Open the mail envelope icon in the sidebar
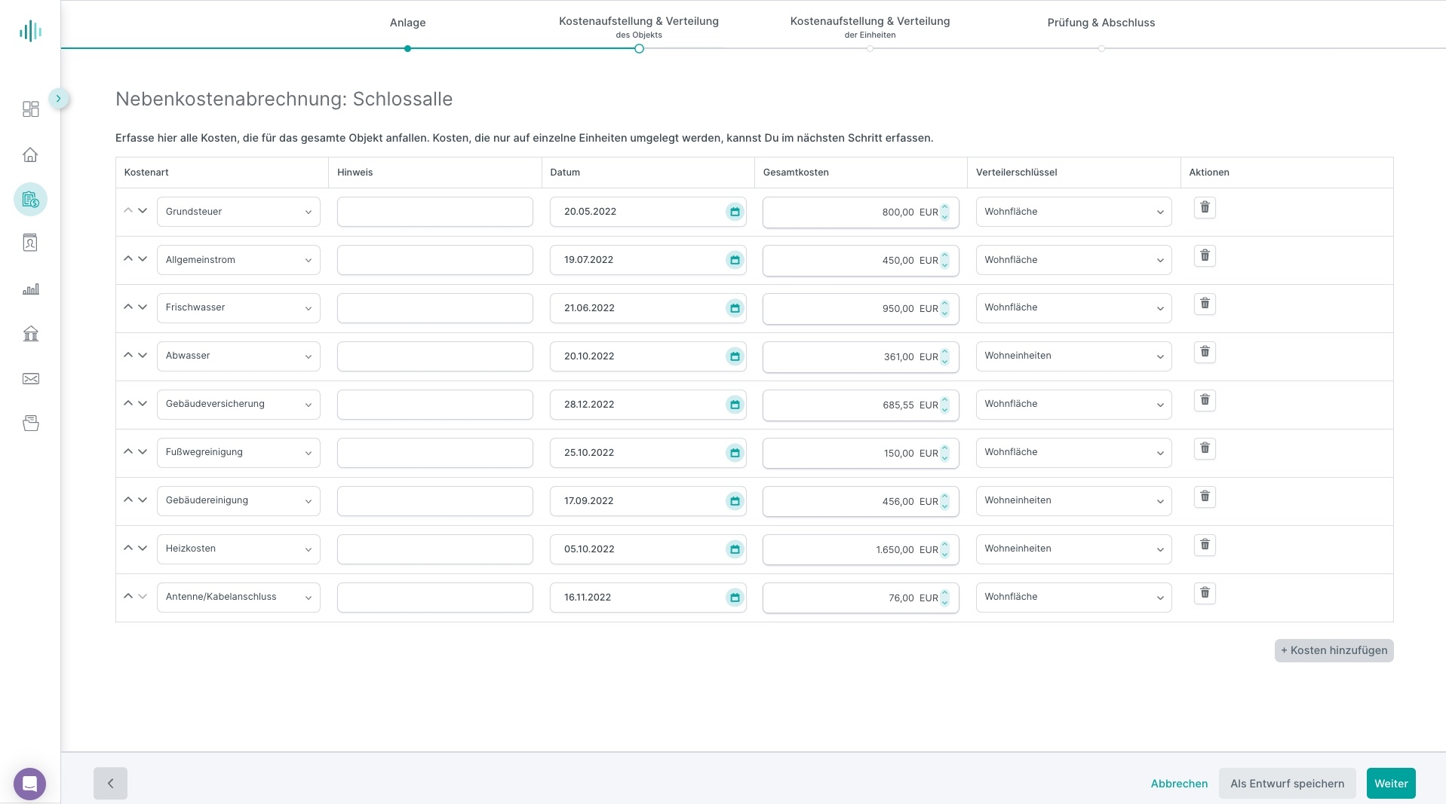This screenshot has width=1446, height=804. pyautogui.click(x=30, y=379)
